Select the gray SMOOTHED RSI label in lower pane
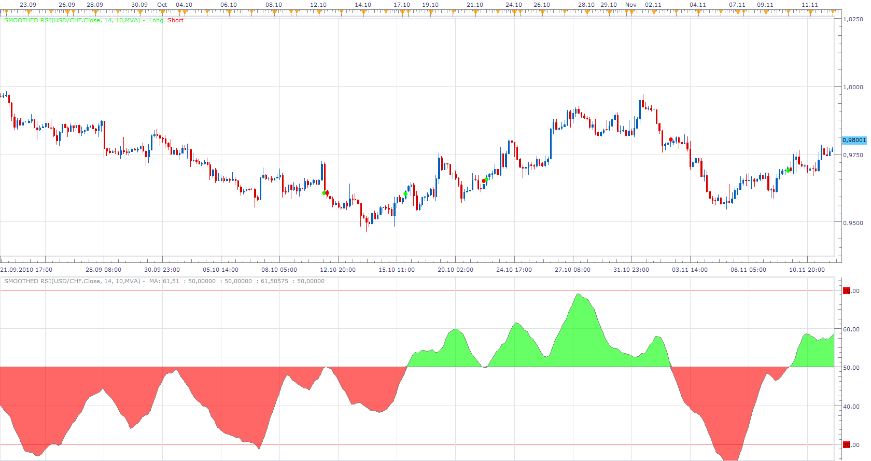Viewport: 871px width, 461px height. point(72,281)
